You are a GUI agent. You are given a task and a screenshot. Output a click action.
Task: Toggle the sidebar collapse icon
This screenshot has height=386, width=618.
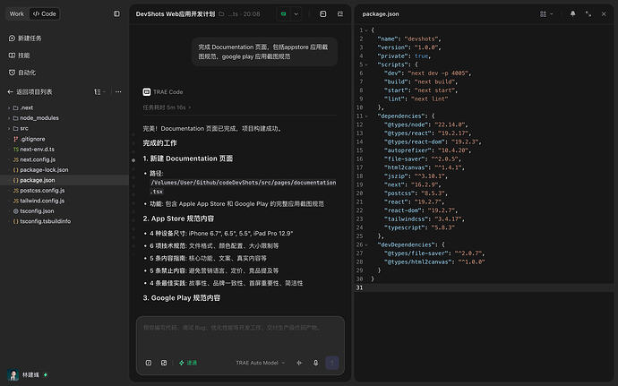116,13
